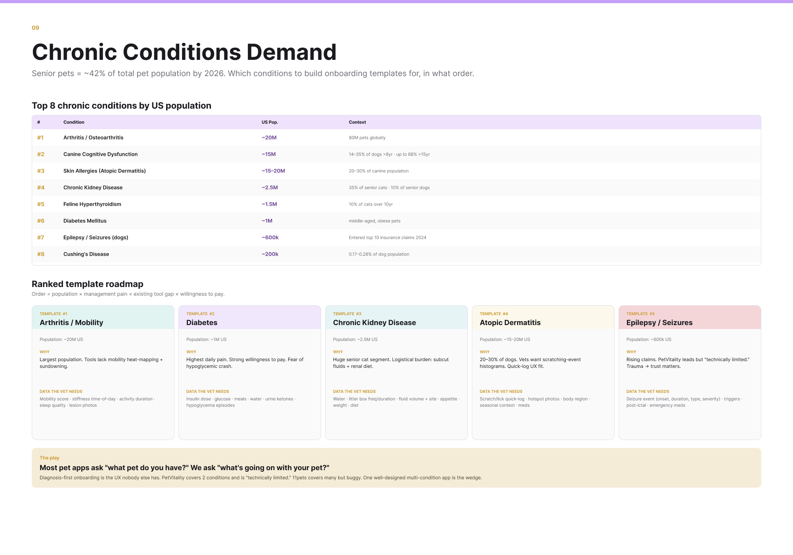Click middle-aged, obese pets context
793x555 pixels.
click(x=375, y=221)
